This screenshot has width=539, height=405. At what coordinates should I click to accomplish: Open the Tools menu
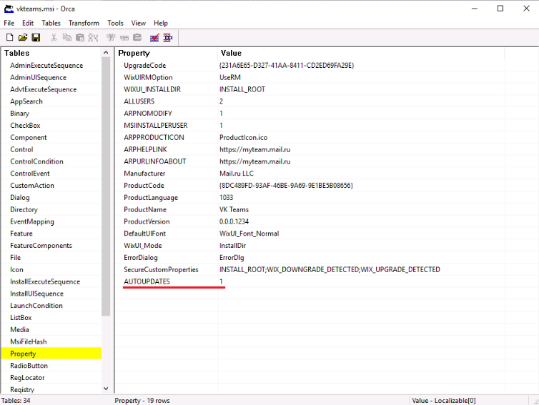(x=115, y=23)
